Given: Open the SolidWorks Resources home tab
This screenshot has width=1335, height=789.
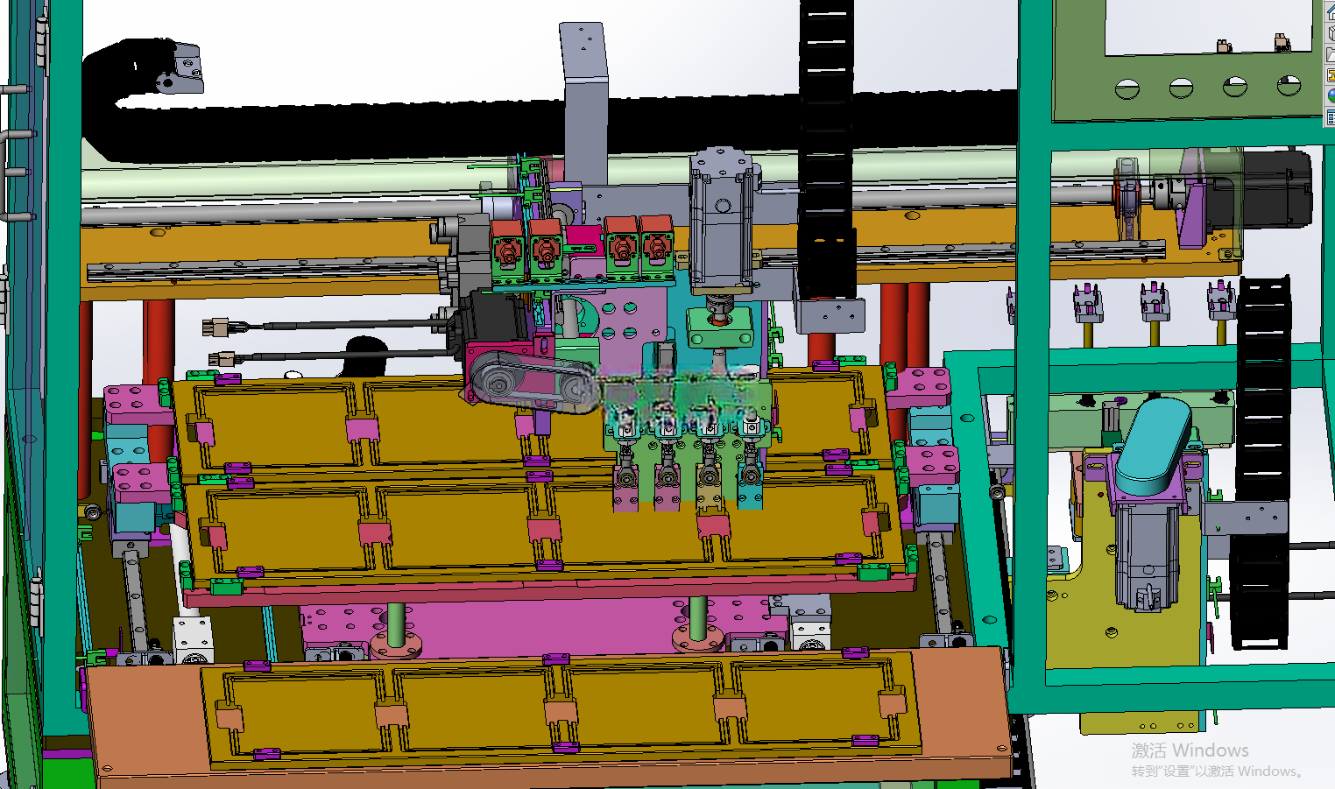Looking at the screenshot, I should [x=1331, y=12].
